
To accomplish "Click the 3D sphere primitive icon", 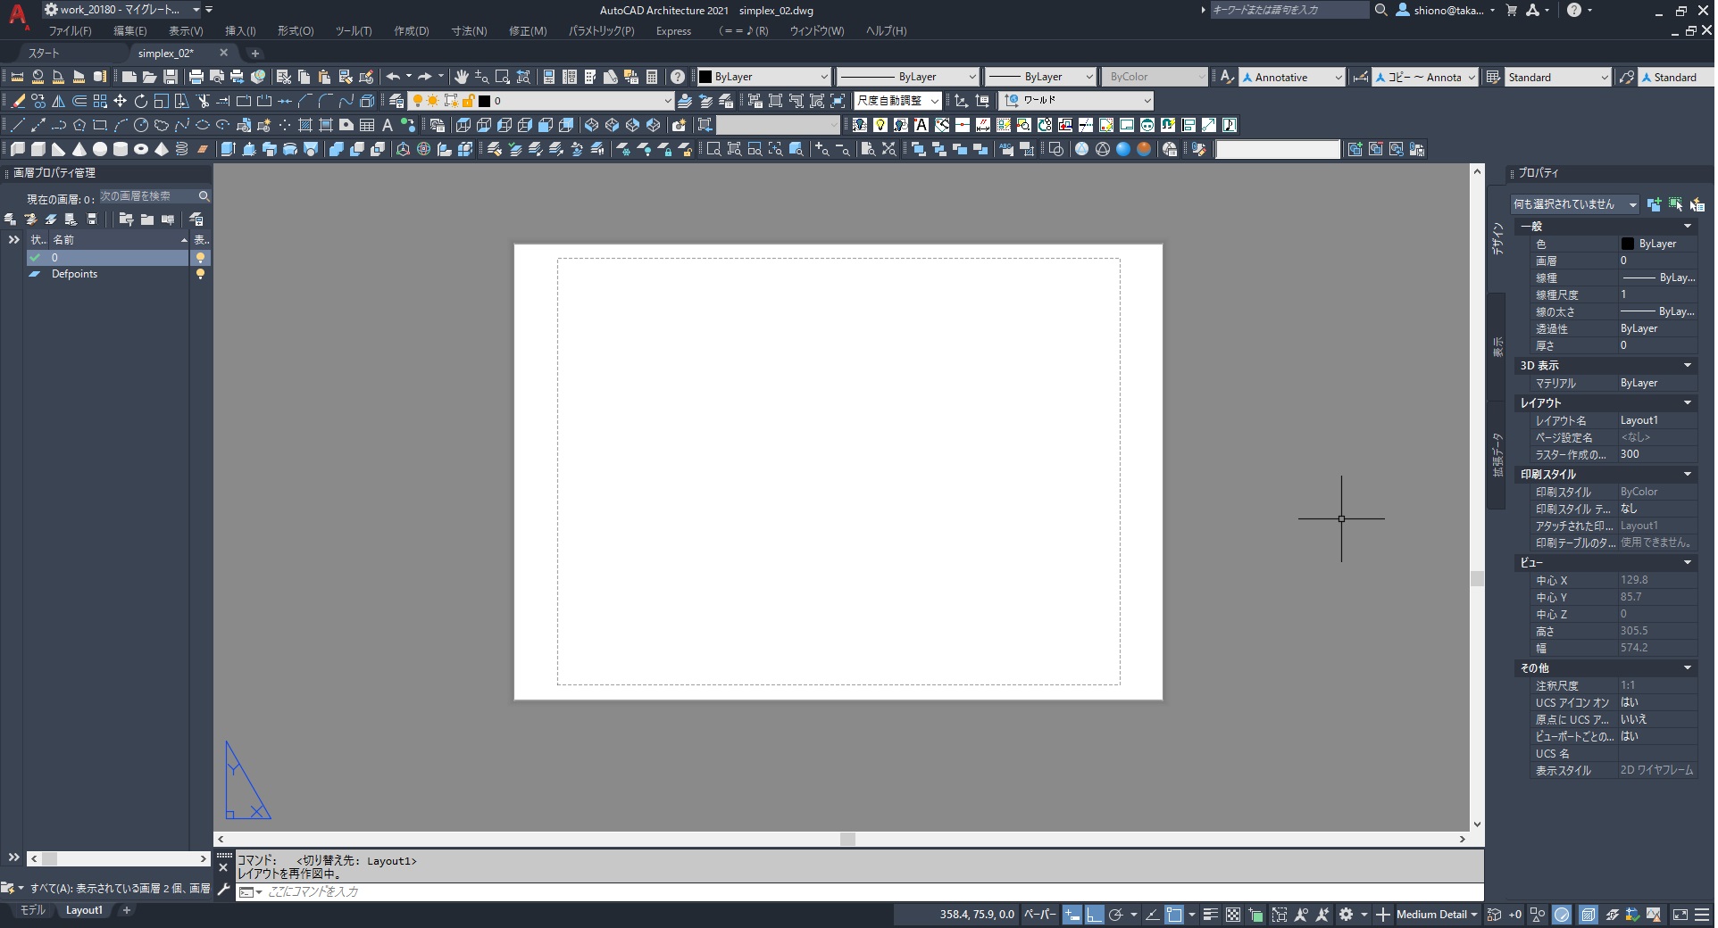I will [x=100, y=149].
